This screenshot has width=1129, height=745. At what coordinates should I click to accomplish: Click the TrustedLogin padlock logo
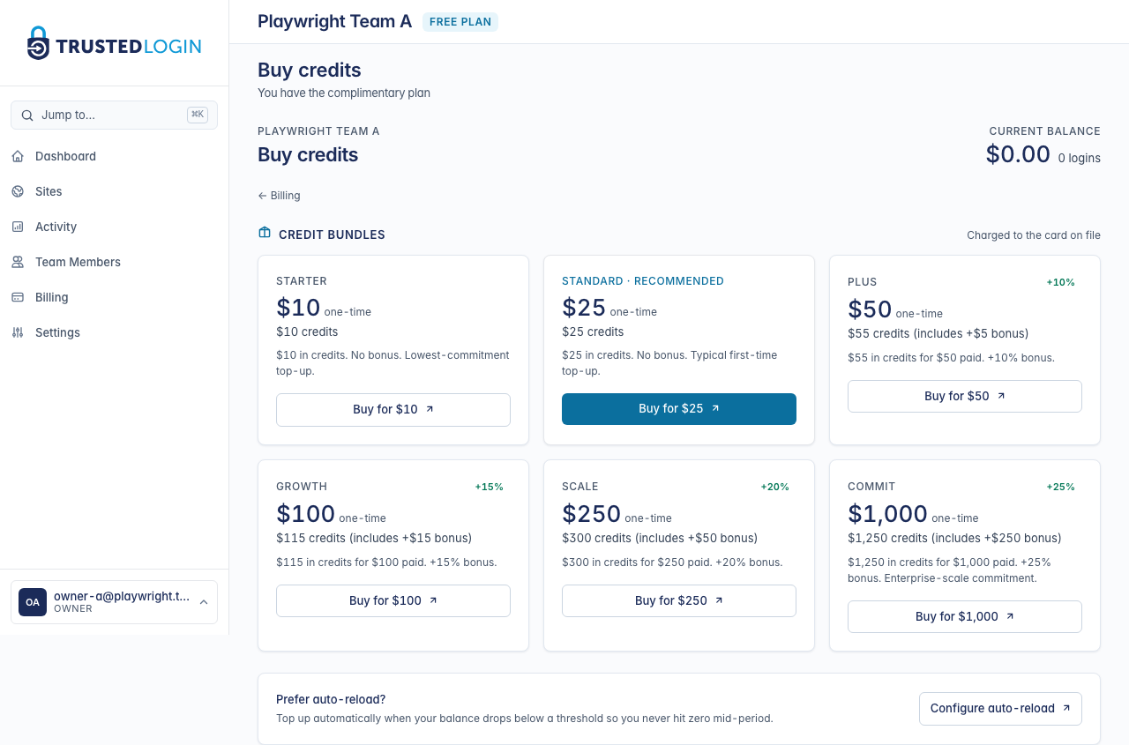(x=37, y=42)
